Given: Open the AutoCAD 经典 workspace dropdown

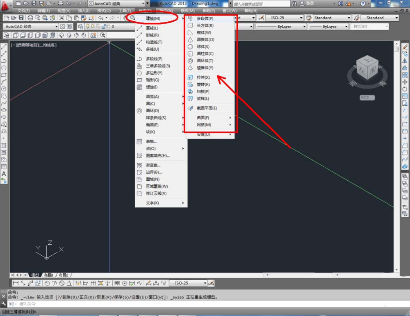Looking at the screenshot, I should point(31,27).
